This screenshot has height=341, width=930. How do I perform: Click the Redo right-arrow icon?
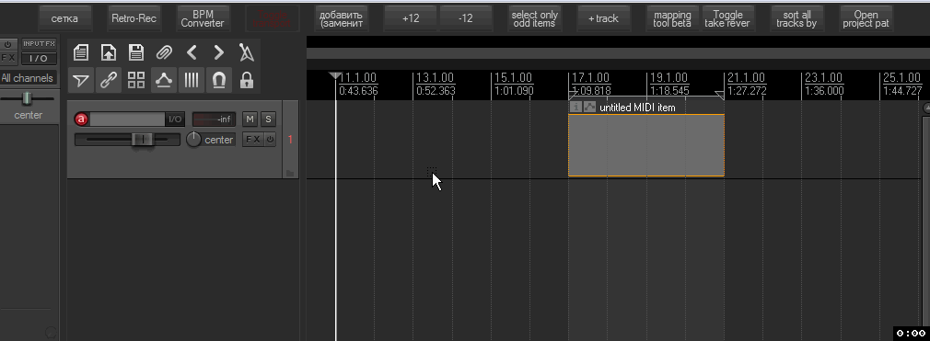tap(219, 52)
